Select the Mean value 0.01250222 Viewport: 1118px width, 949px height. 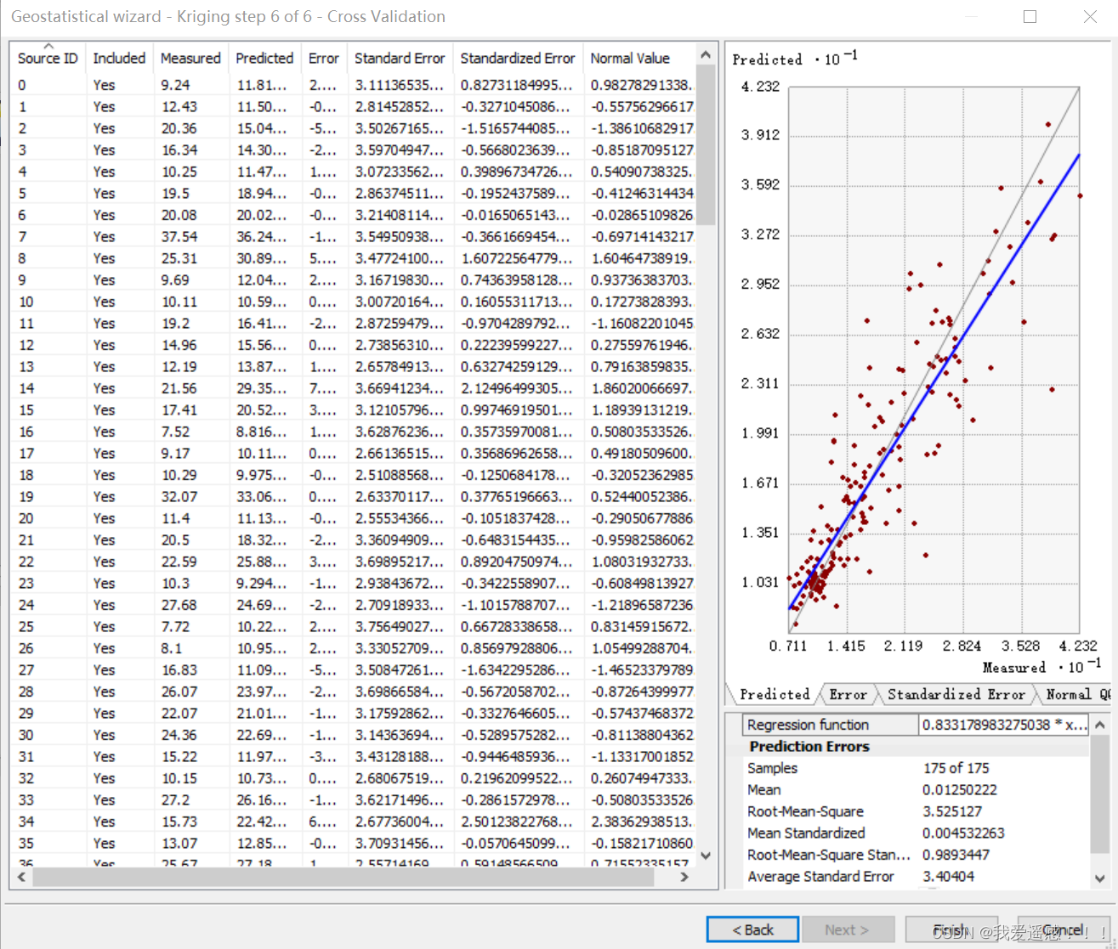[959, 790]
